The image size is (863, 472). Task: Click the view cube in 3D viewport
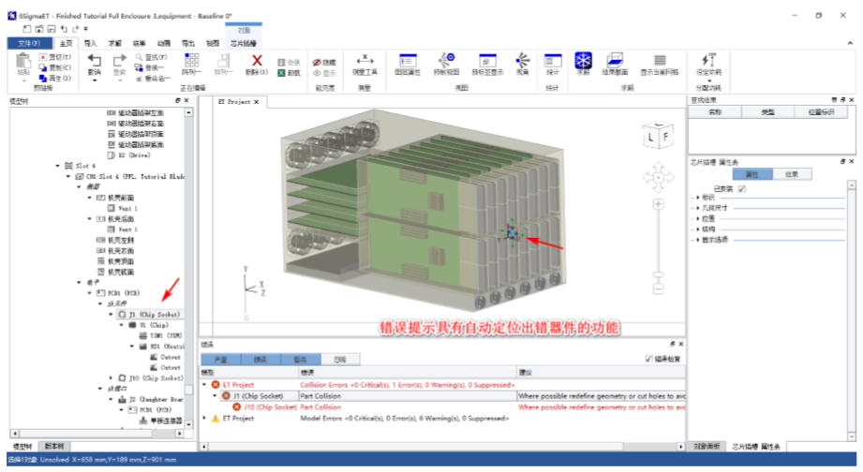(655, 138)
